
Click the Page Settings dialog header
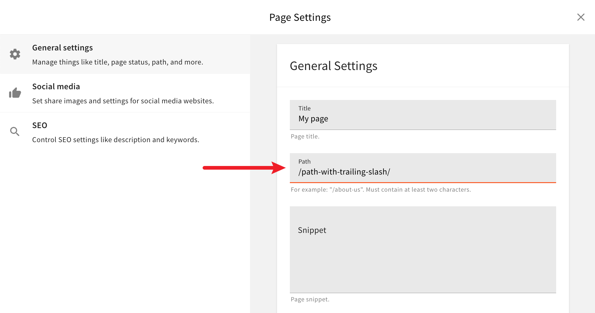(300, 17)
